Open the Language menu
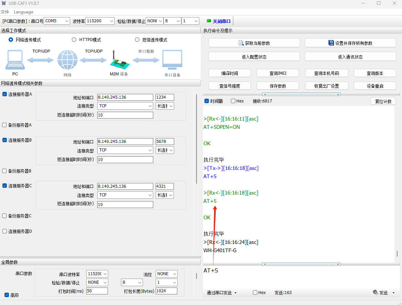 (23, 12)
